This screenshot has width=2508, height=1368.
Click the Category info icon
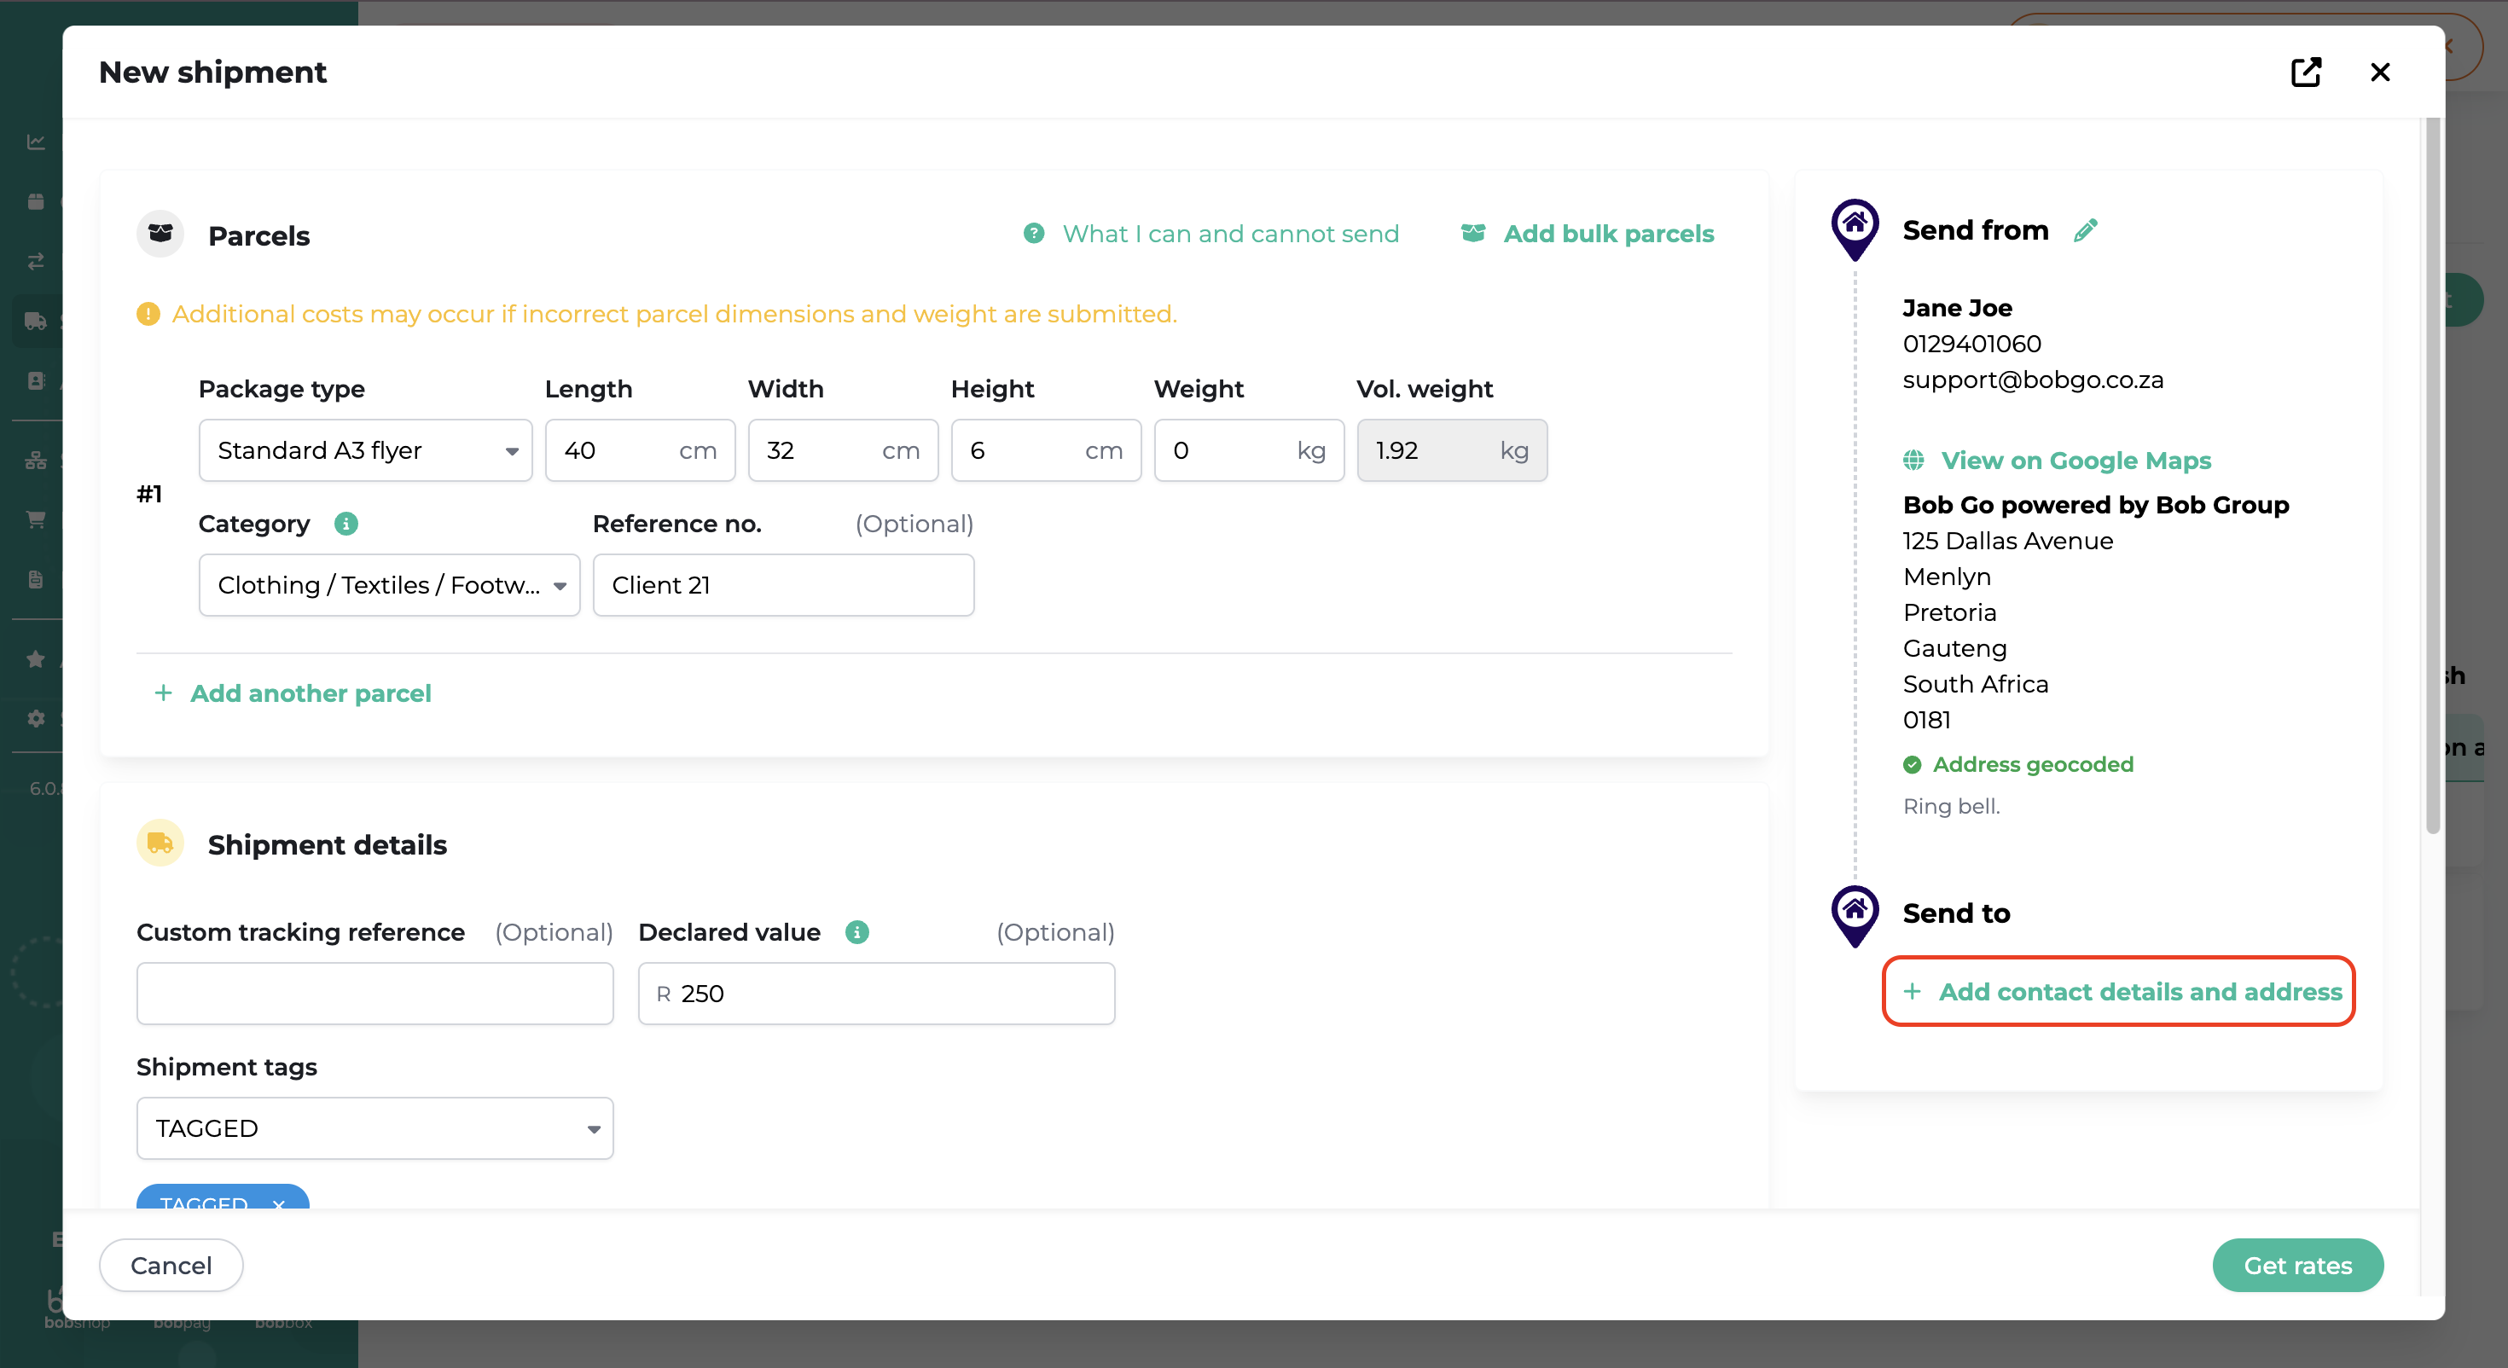[x=345, y=524]
